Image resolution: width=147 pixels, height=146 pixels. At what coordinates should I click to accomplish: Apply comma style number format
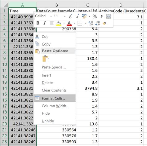[x=102, y=16]
